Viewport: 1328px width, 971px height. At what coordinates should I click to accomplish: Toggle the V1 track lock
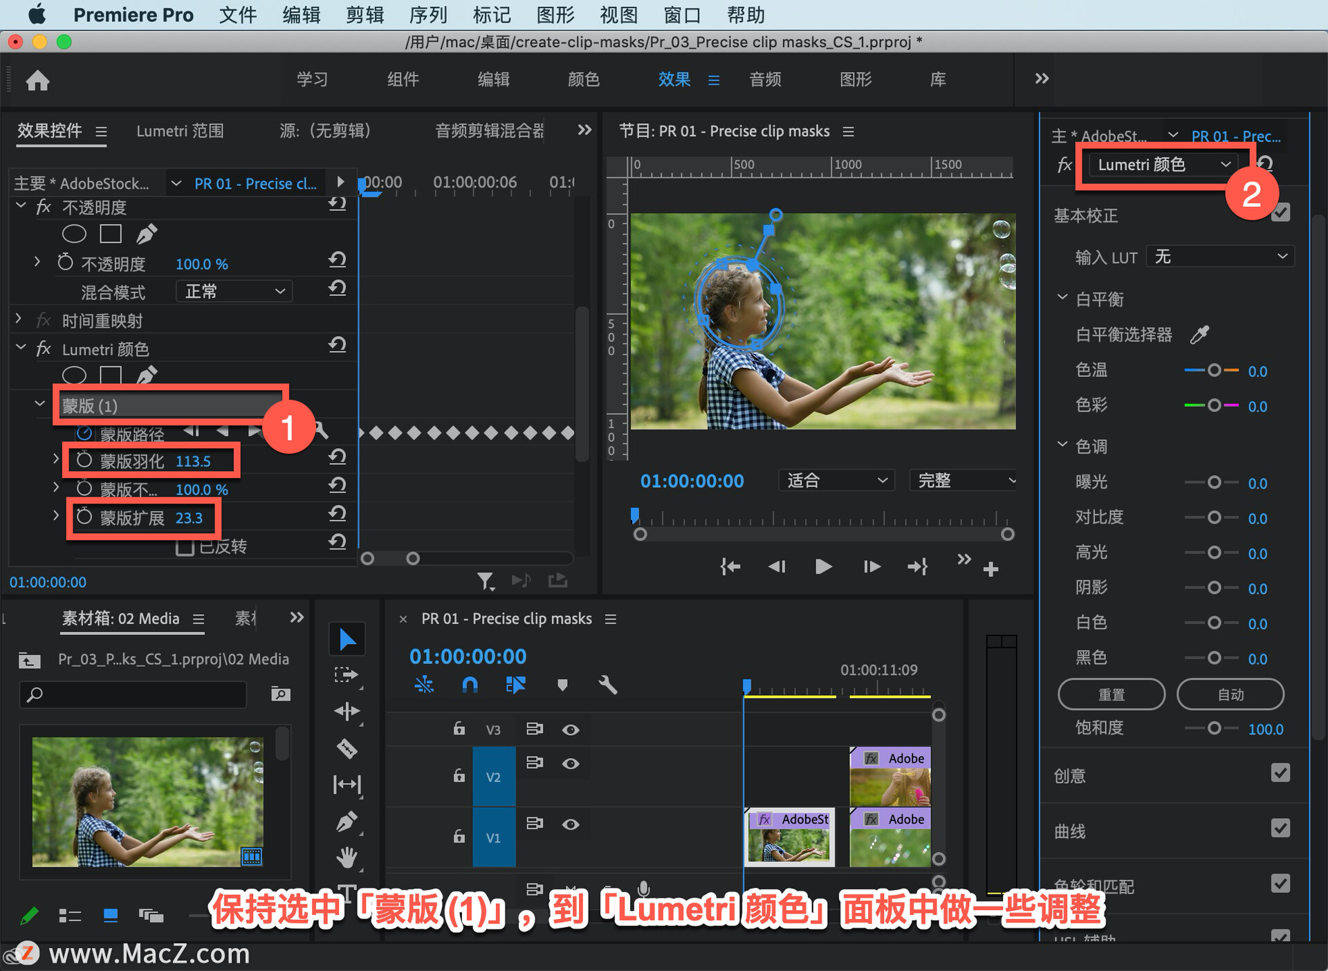click(x=459, y=835)
